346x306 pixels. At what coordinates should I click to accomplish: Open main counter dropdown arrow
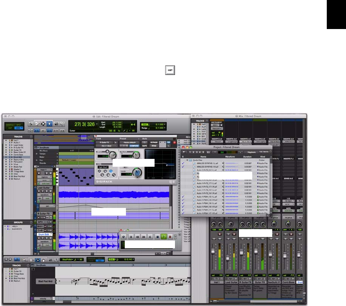97,124
